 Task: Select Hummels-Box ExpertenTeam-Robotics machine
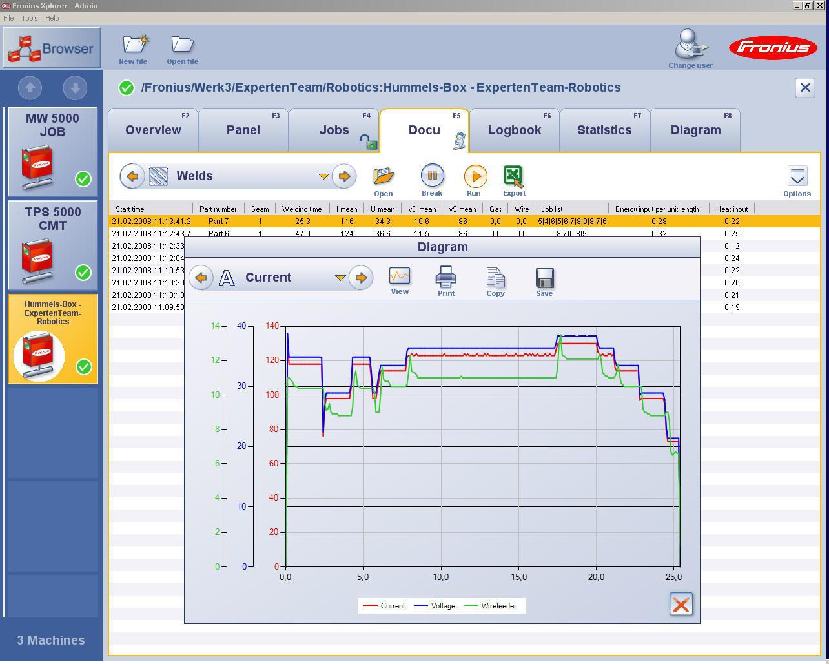(x=53, y=338)
